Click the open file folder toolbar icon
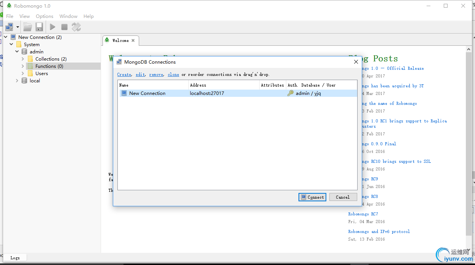Image resolution: width=475 pixels, height=265 pixels. pyautogui.click(x=27, y=27)
